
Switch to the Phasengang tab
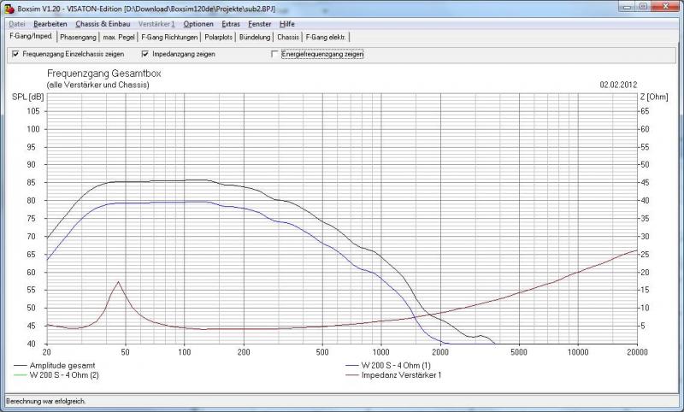point(80,37)
